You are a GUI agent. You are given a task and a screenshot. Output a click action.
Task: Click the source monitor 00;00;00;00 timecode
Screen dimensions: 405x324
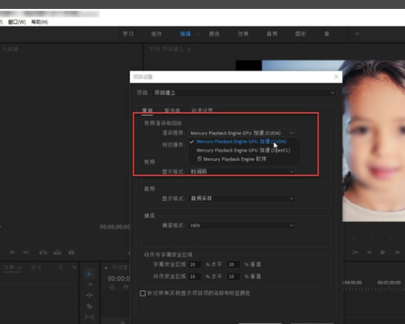tap(115, 227)
